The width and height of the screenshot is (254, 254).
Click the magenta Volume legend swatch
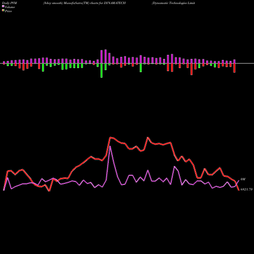(x=3, y=6)
